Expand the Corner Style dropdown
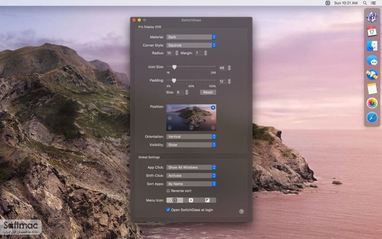 click(191, 45)
